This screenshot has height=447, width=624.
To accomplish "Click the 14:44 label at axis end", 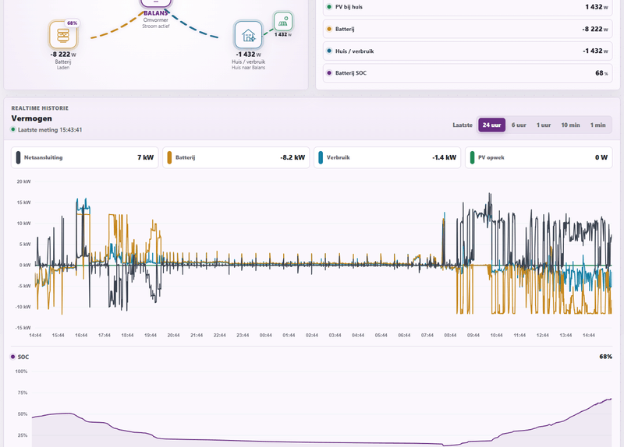I will 589,336.
